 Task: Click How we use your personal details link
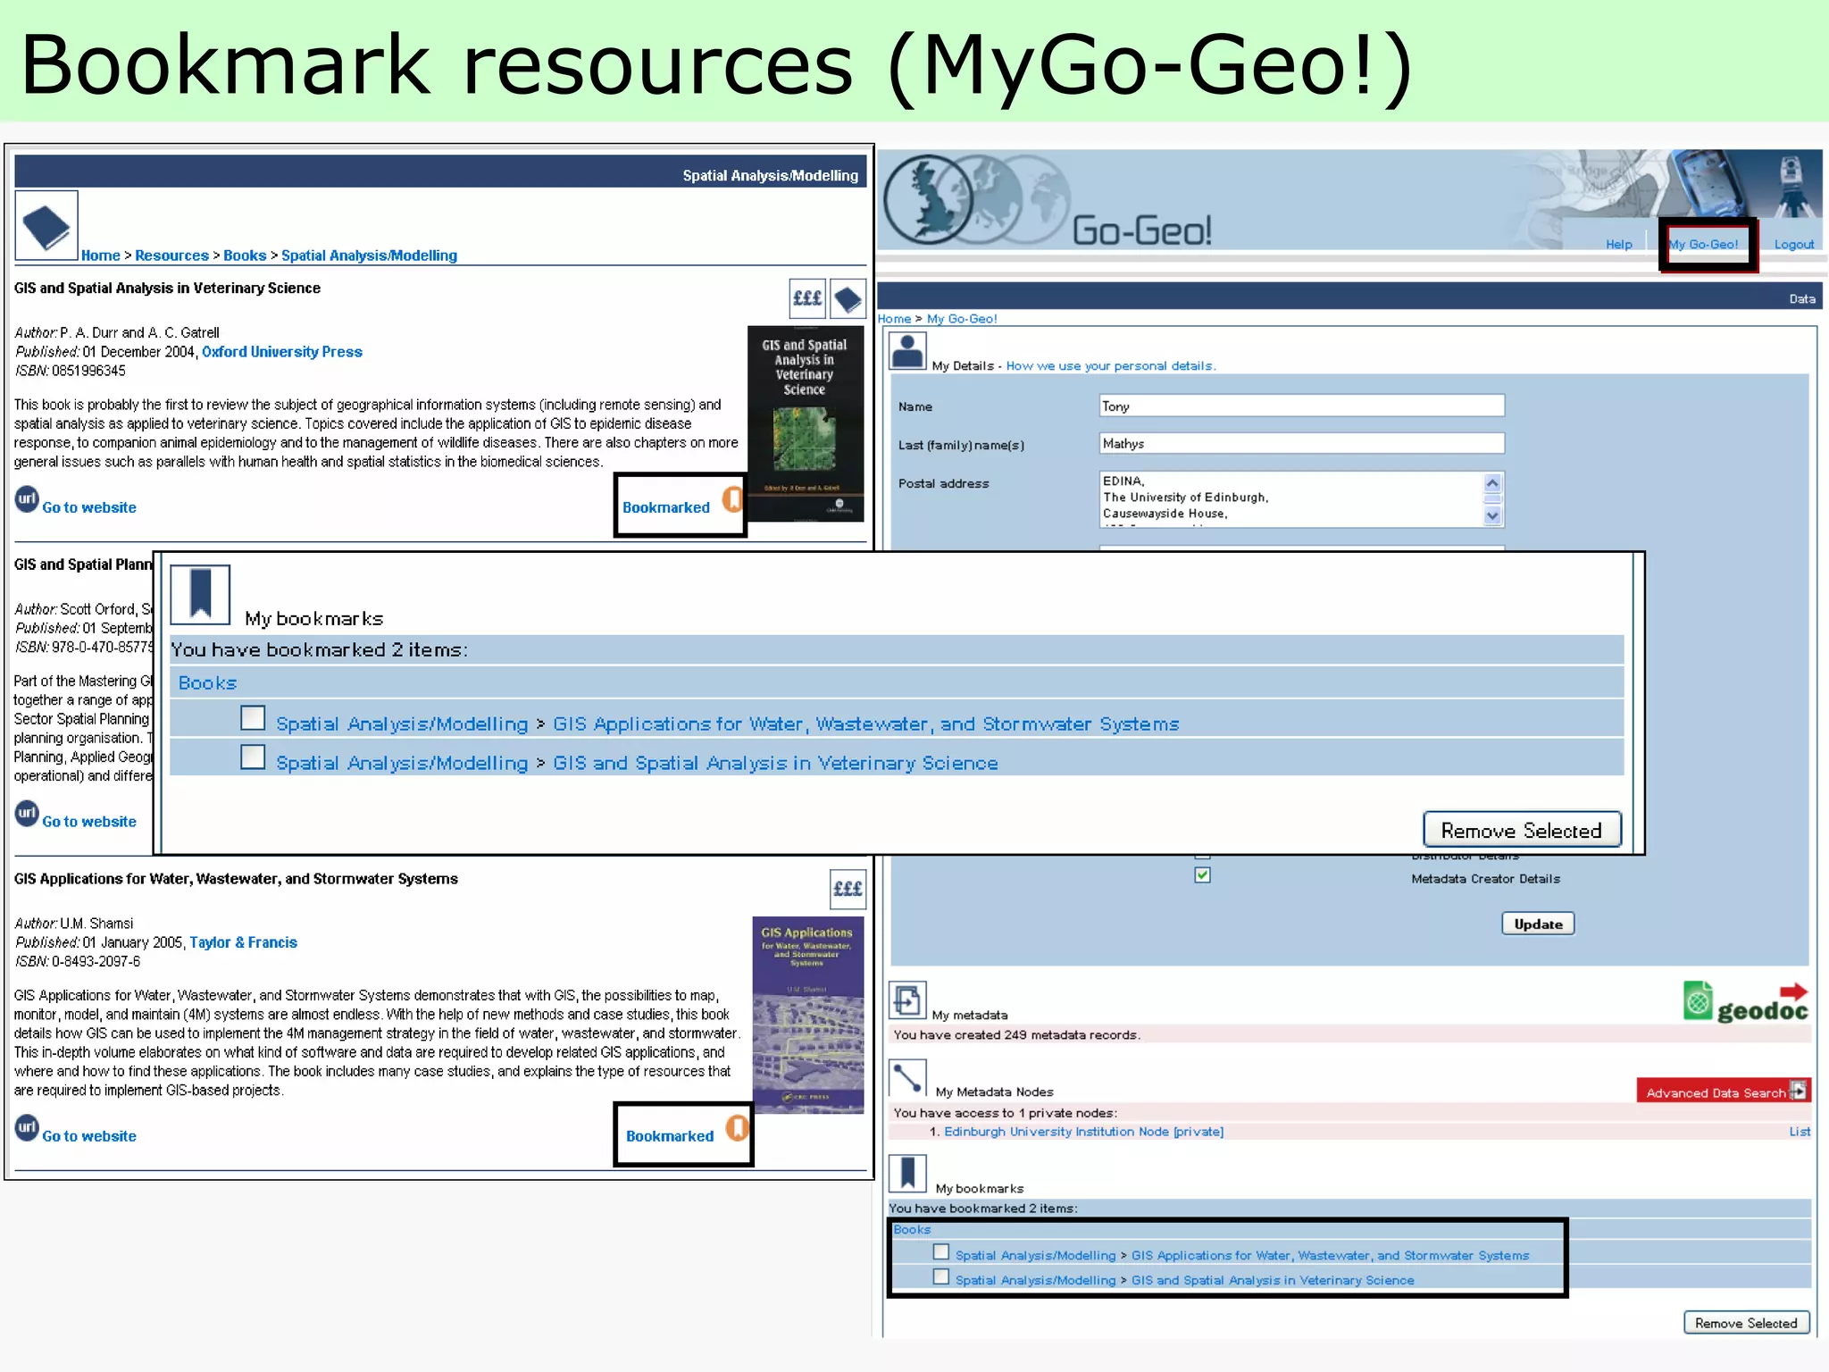[1110, 366]
